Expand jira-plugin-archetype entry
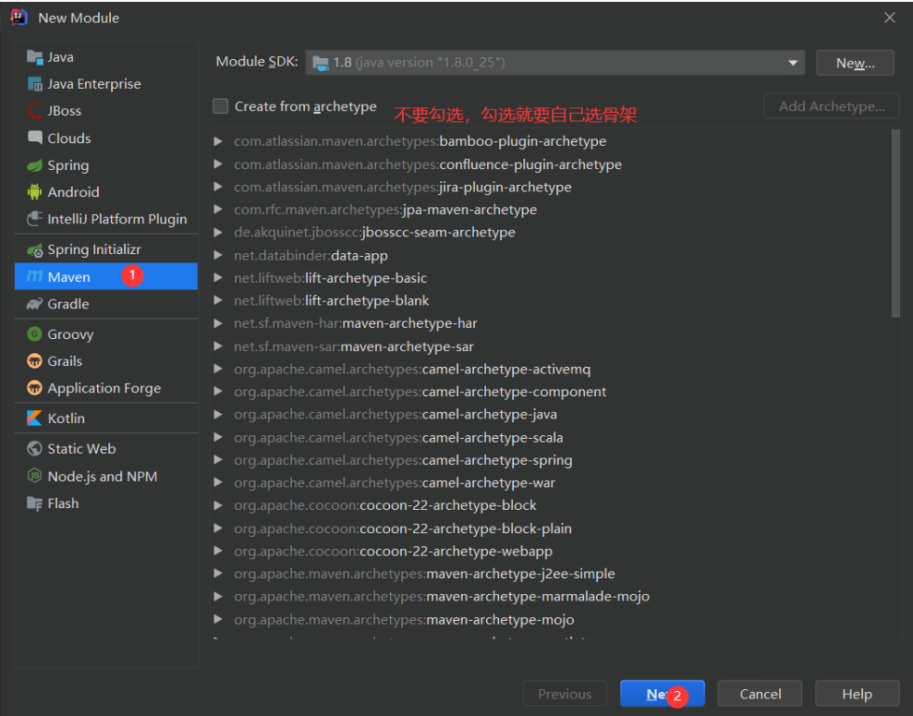The height and width of the screenshot is (716, 913). tap(218, 187)
